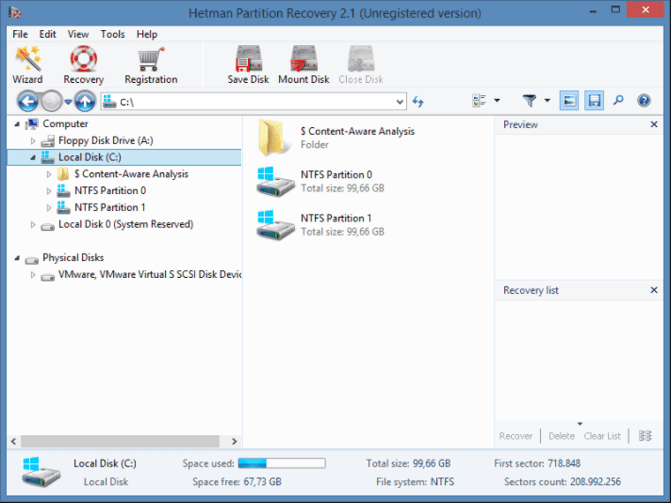671x503 pixels.
Task: Click the filter funnel icon
Action: point(530,101)
